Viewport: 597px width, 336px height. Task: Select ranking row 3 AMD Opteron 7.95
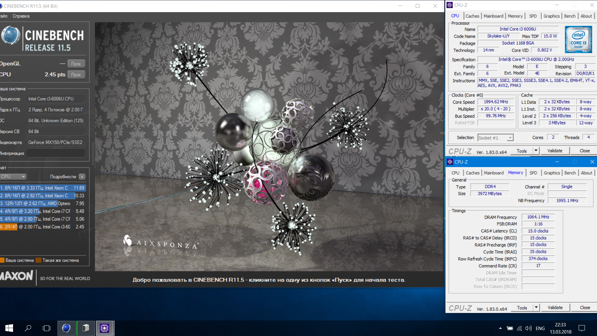coord(43,203)
